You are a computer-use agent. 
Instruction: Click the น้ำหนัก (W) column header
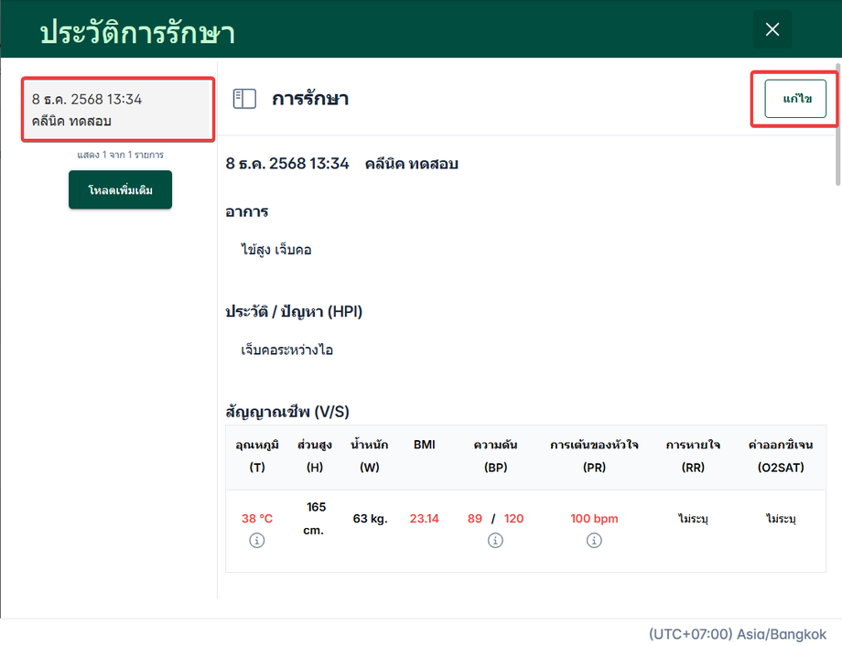[x=370, y=456]
